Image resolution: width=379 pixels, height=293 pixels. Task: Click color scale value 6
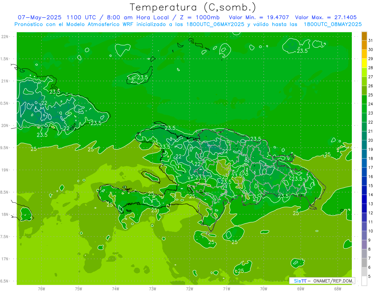click(370, 267)
